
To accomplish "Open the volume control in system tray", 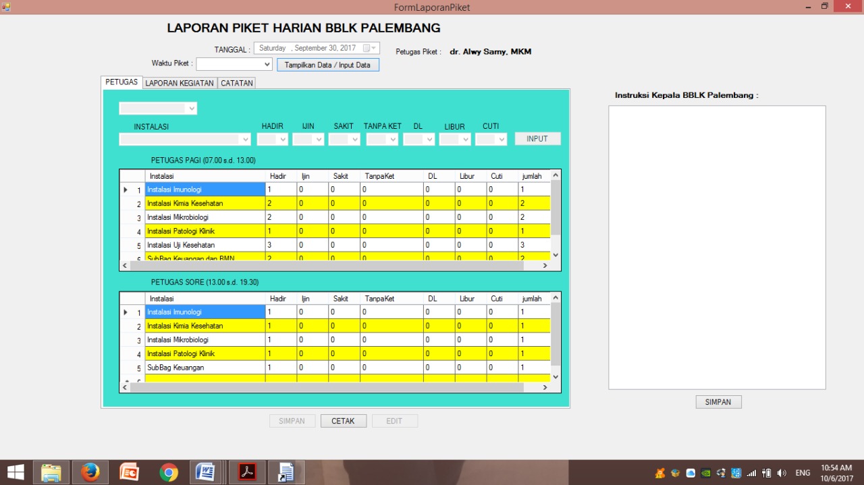I will (782, 472).
